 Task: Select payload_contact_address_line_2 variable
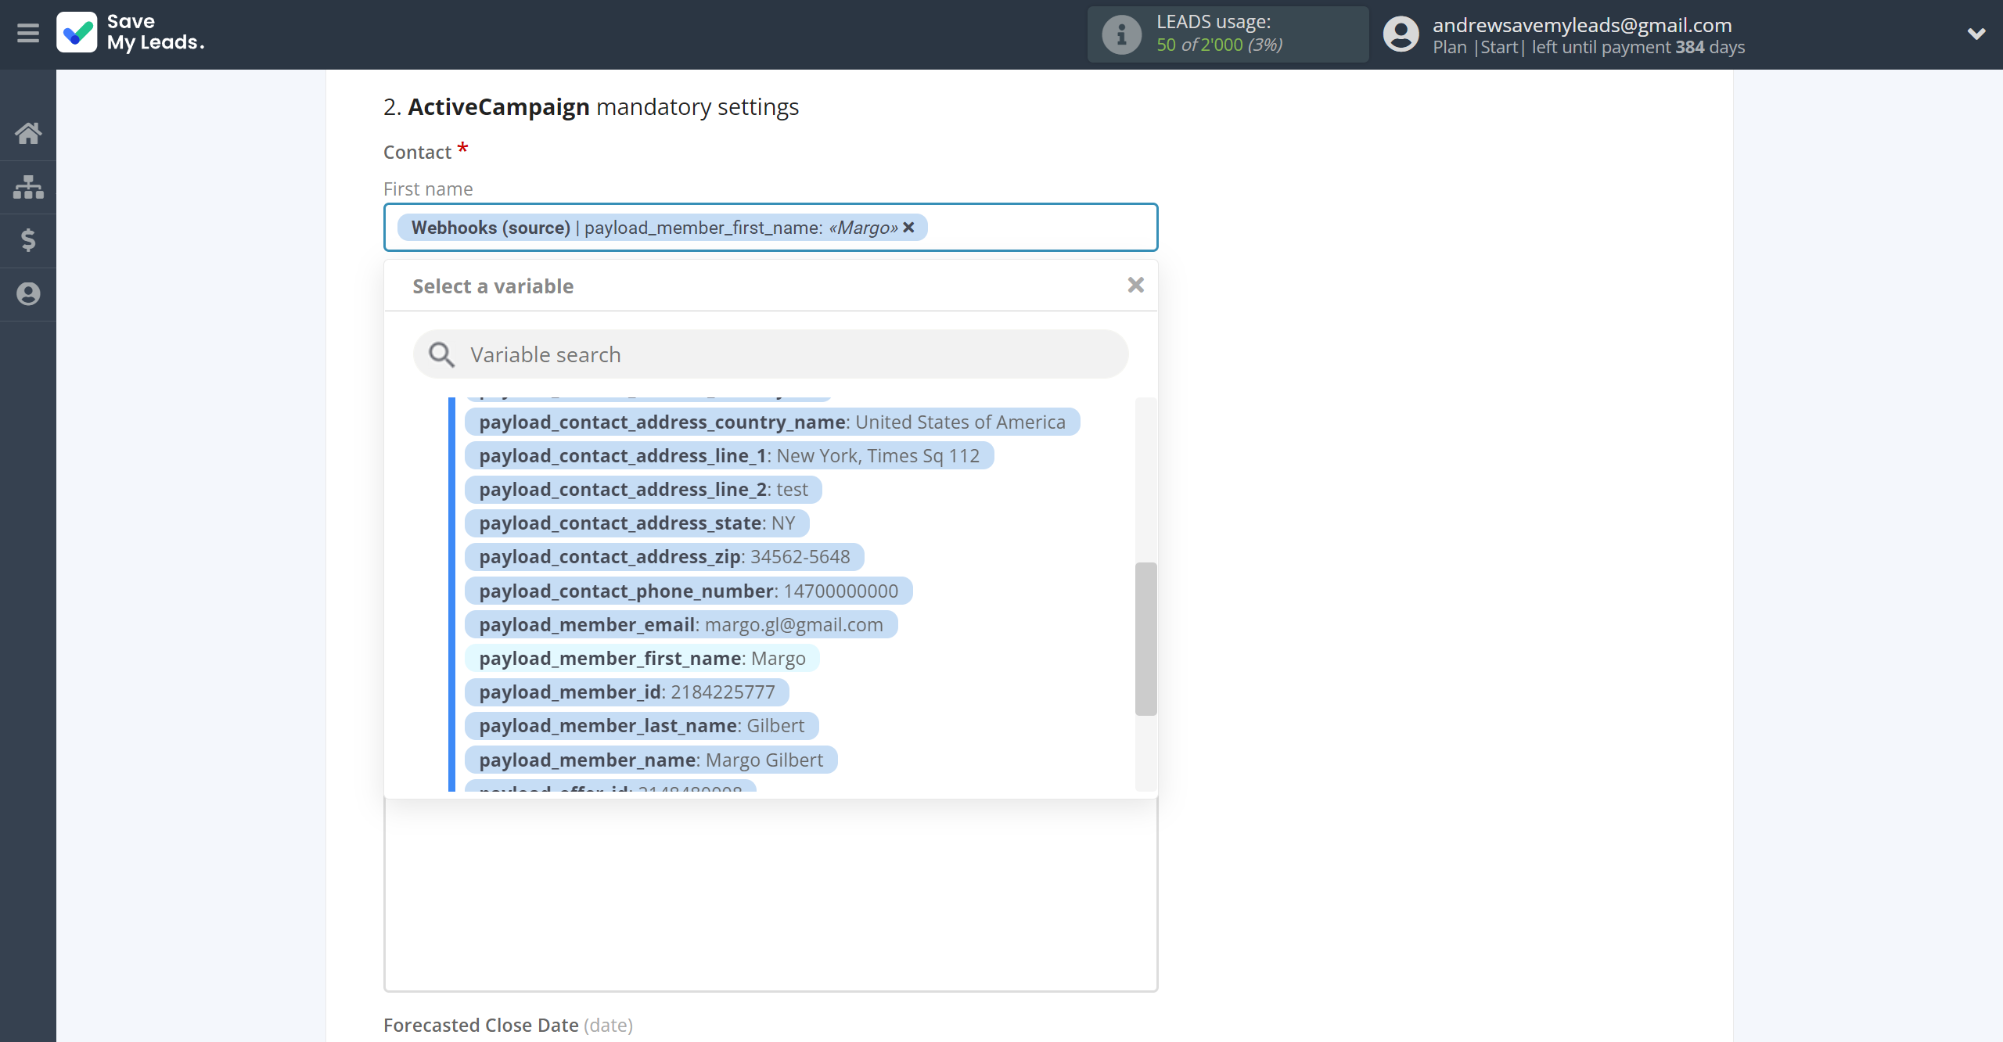point(643,490)
